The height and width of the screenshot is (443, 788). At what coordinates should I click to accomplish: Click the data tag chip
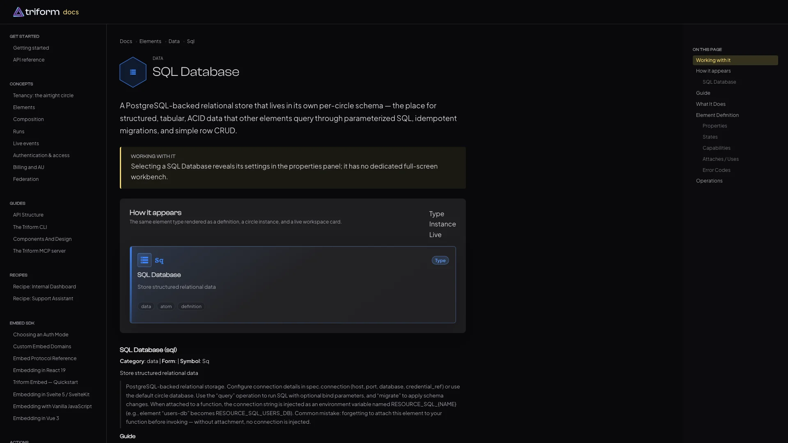tap(146, 306)
